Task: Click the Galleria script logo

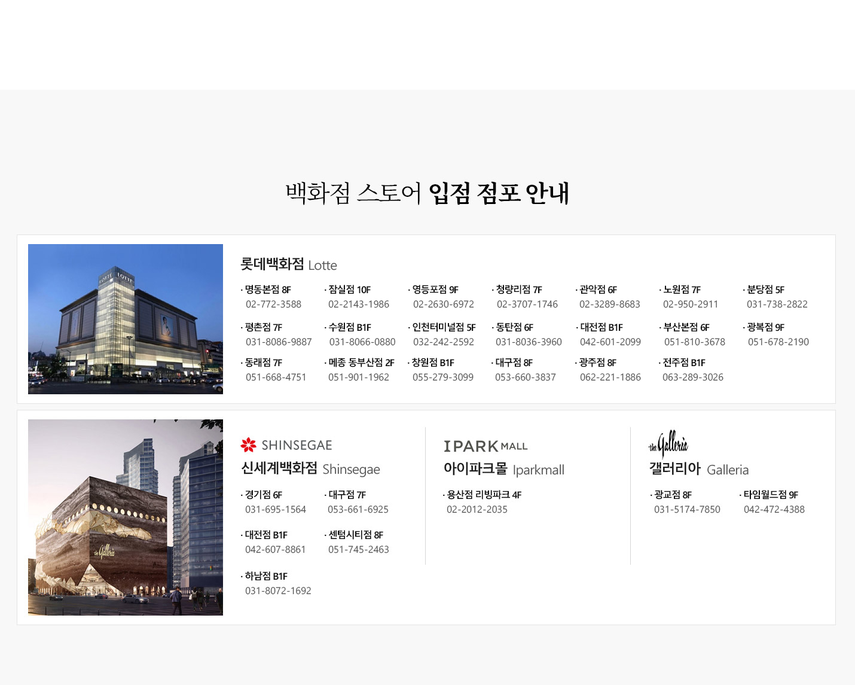Action: (x=668, y=444)
